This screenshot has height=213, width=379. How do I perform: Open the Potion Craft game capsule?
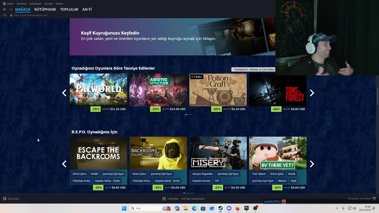218,90
